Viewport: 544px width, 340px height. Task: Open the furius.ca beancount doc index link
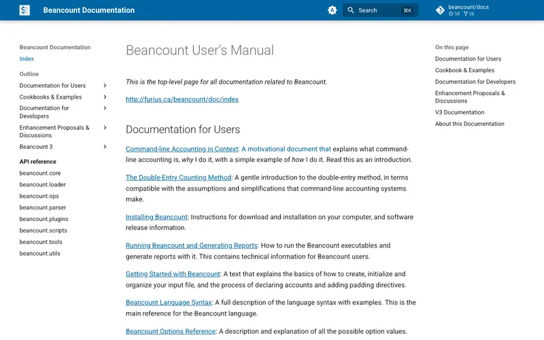182,99
